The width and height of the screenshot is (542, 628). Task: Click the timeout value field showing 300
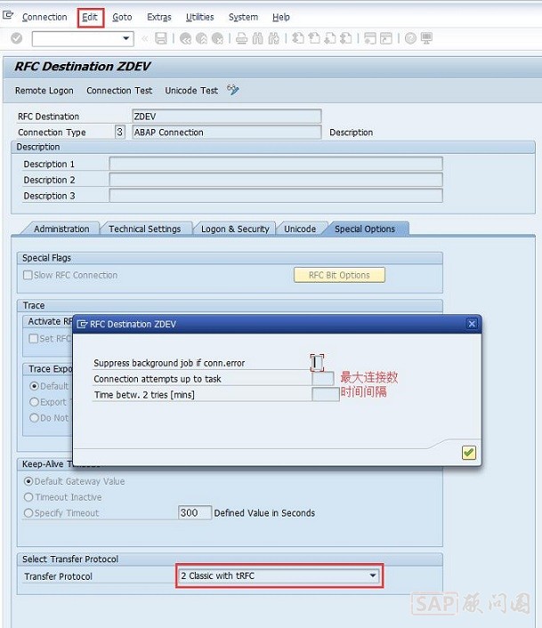(195, 512)
